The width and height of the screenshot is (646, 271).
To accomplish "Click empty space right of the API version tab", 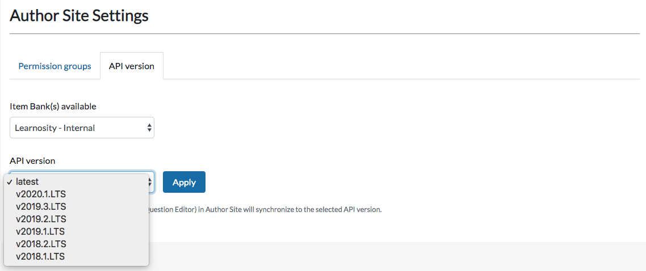I will coord(402,66).
